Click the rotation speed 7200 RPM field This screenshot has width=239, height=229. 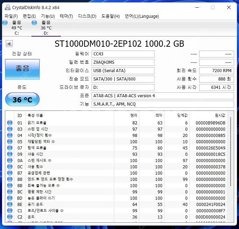pos(216,71)
